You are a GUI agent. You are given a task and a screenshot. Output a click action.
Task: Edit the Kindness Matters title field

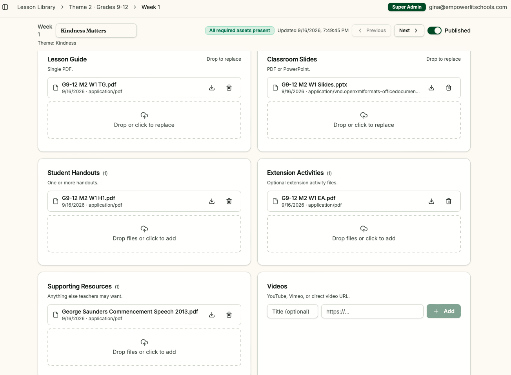tap(96, 31)
